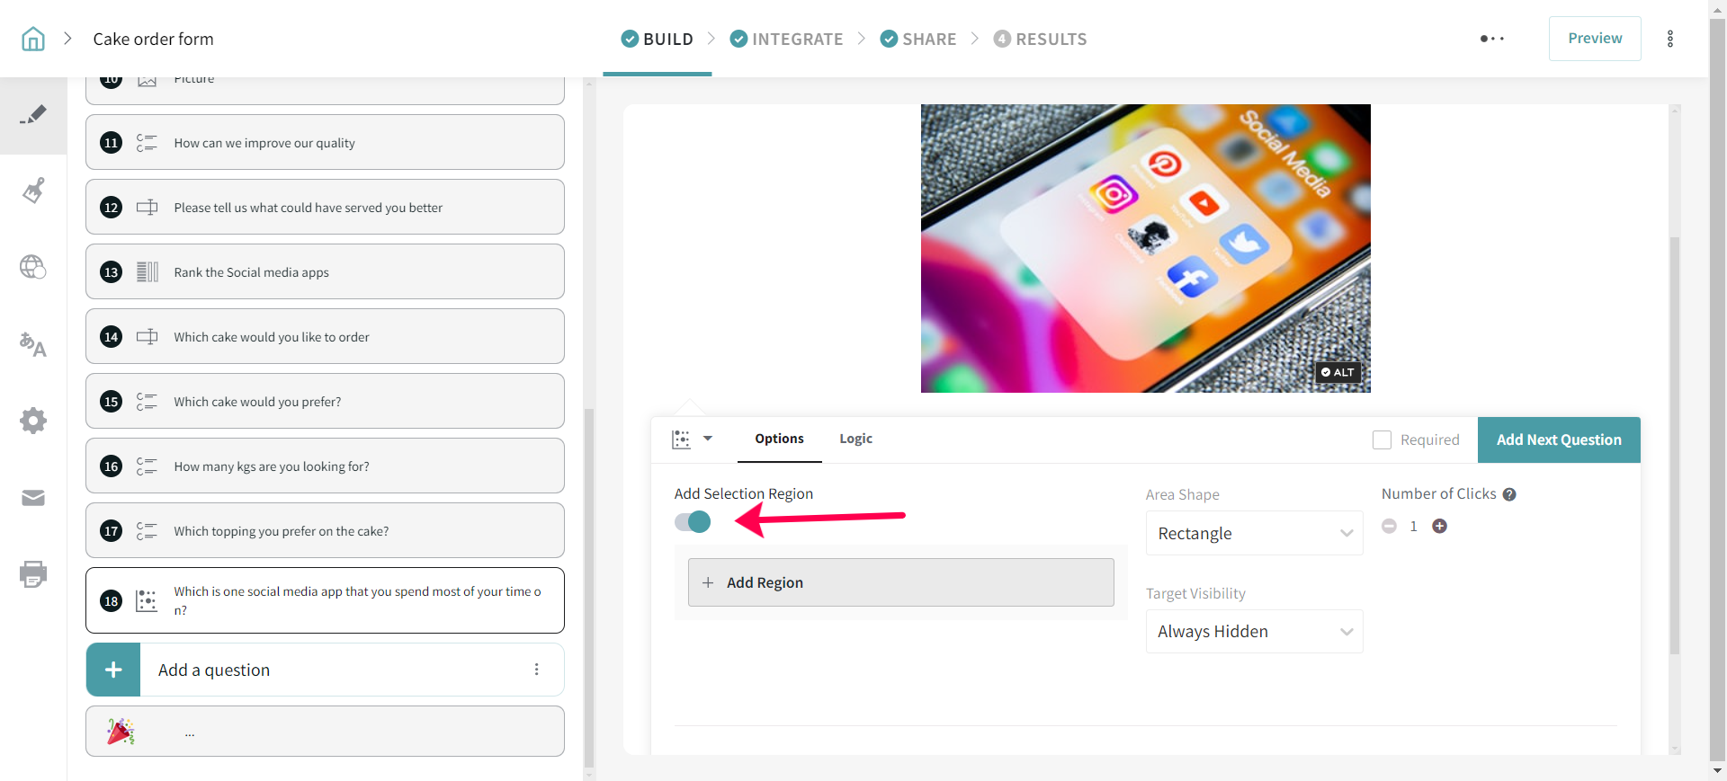Expand the question type dropdown arrow
Screen dimensions: 1727x781
coord(708,439)
